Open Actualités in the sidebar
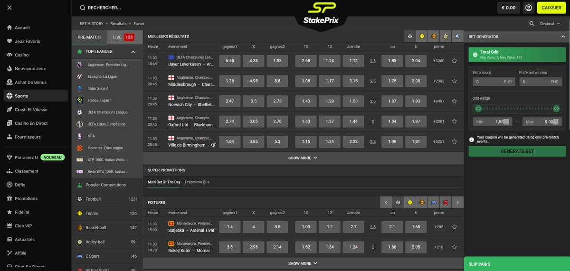 point(36,240)
